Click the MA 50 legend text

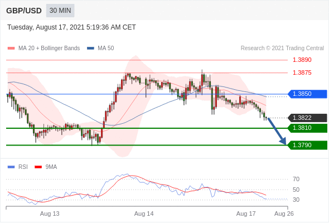(106, 49)
